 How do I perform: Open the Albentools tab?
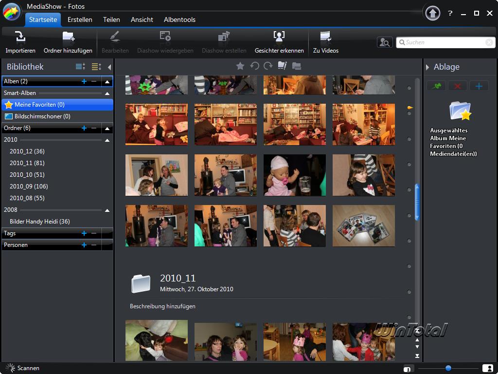tap(179, 19)
